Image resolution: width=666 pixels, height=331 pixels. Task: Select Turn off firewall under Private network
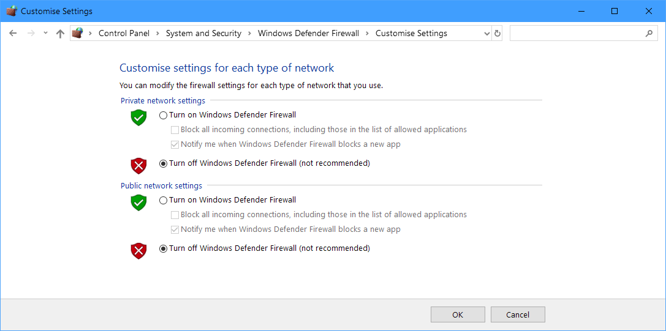tap(163, 163)
